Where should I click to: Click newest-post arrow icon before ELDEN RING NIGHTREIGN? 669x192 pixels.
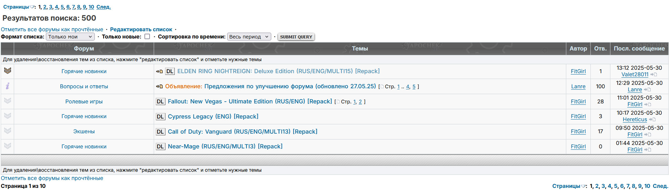(159, 71)
